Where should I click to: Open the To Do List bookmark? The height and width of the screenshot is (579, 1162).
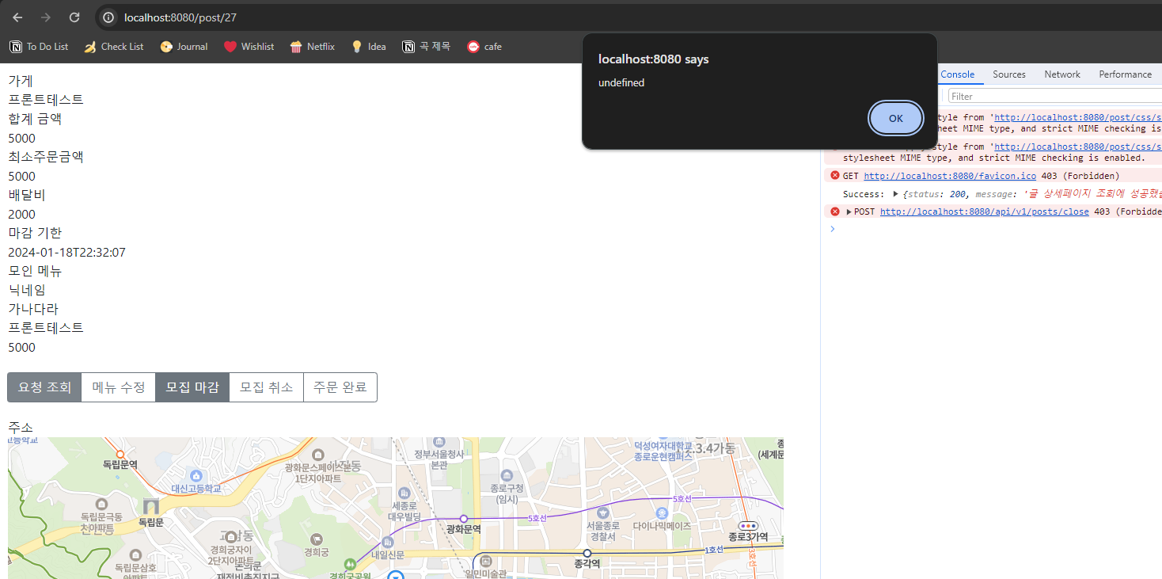tap(40, 47)
